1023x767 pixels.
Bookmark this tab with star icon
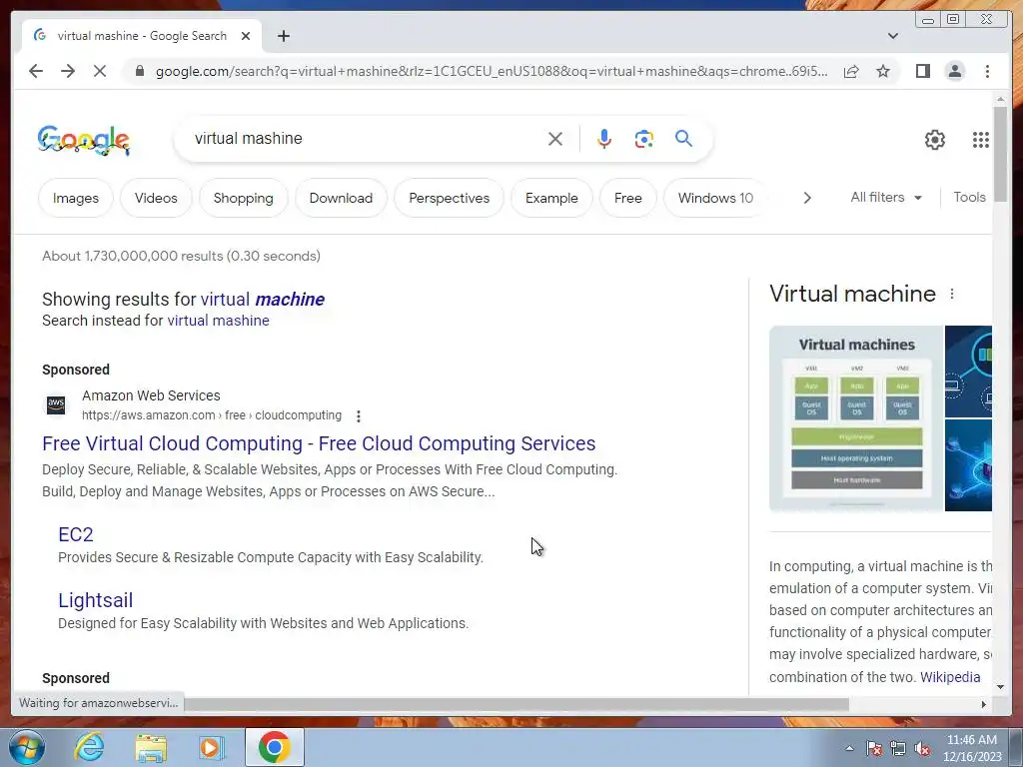coord(883,71)
